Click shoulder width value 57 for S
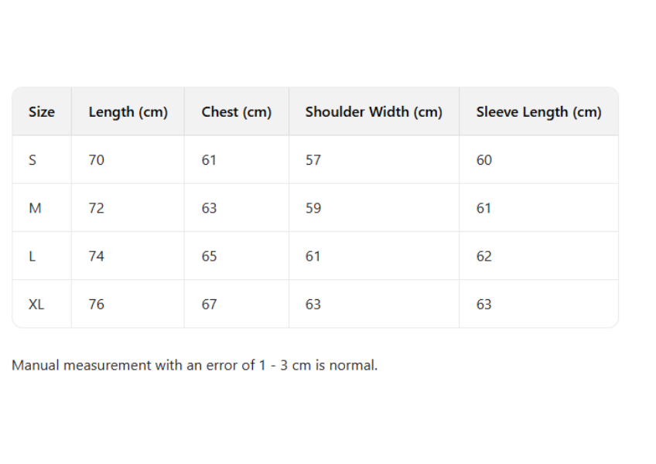656x464 pixels. click(x=313, y=160)
